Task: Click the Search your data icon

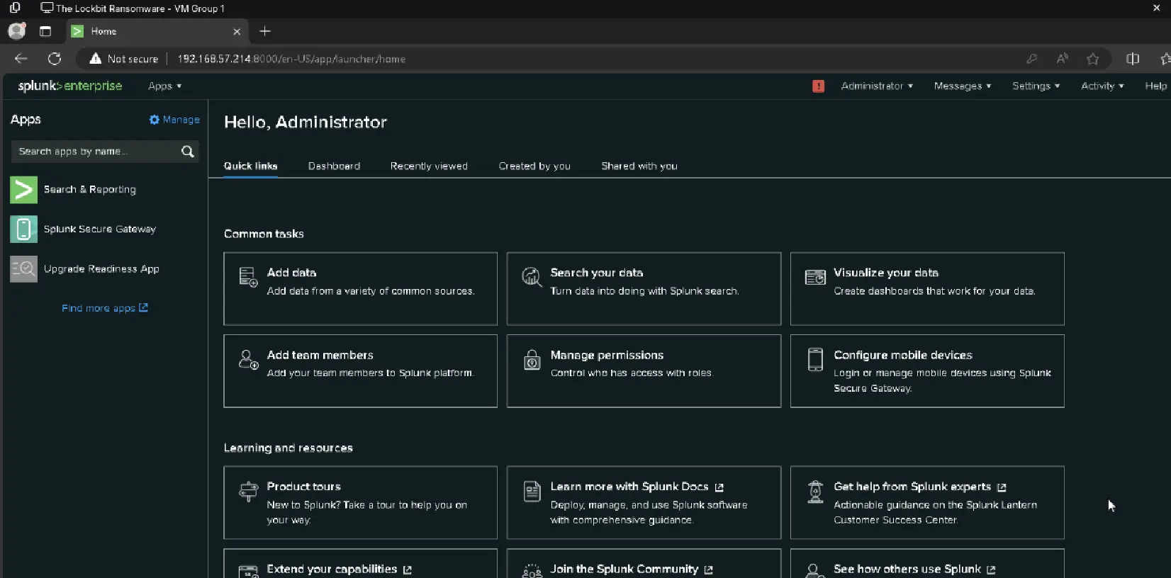Action: coord(532,277)
